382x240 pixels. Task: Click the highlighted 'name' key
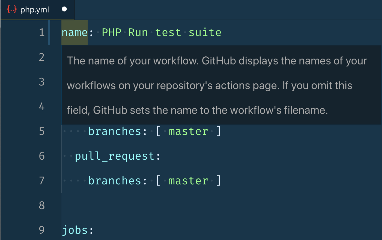(74, 33)
